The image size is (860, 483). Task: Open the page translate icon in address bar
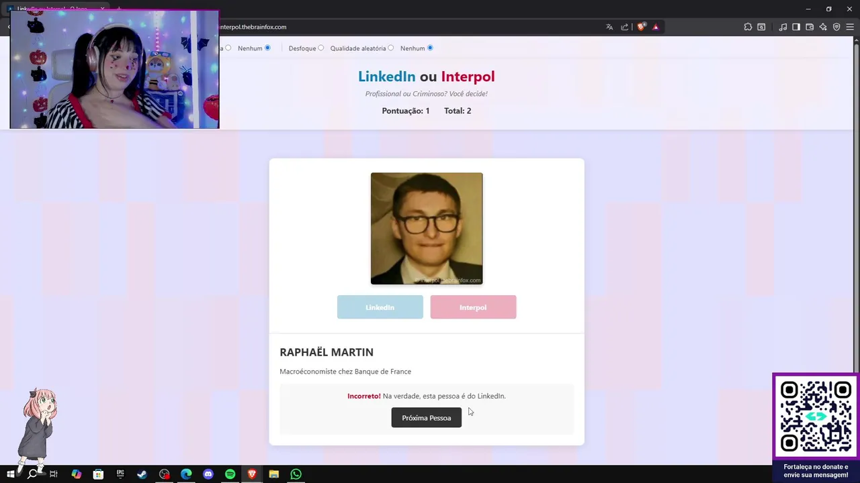(x=609, y=27)
